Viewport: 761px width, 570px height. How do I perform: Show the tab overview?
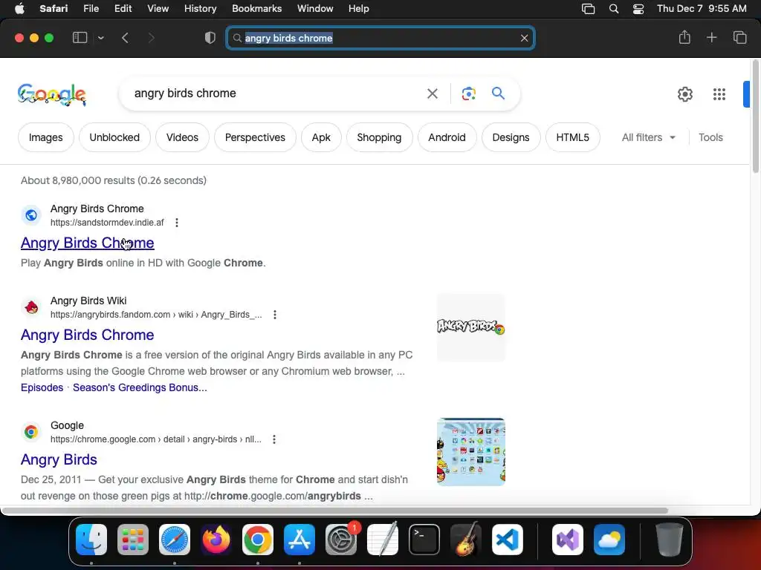click(739, 37)
